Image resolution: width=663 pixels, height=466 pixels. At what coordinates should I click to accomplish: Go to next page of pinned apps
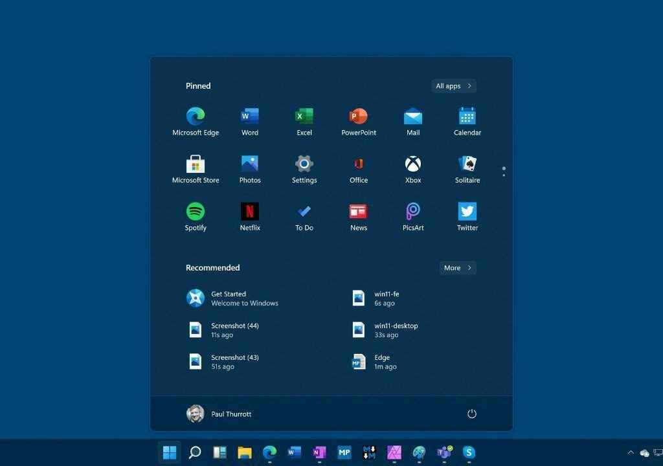tap(504, 175)
